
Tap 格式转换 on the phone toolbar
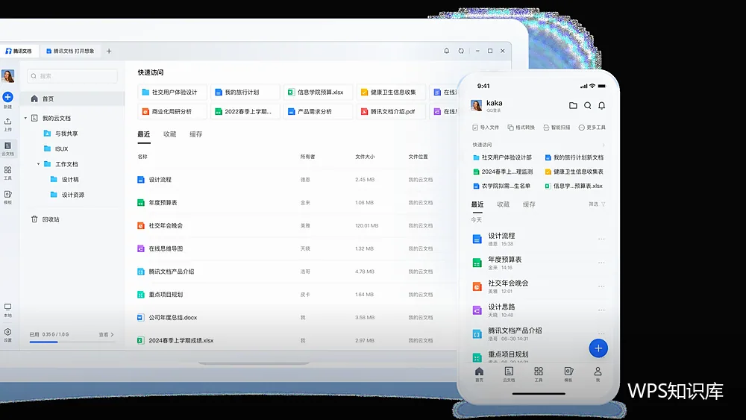click(521, 128)
